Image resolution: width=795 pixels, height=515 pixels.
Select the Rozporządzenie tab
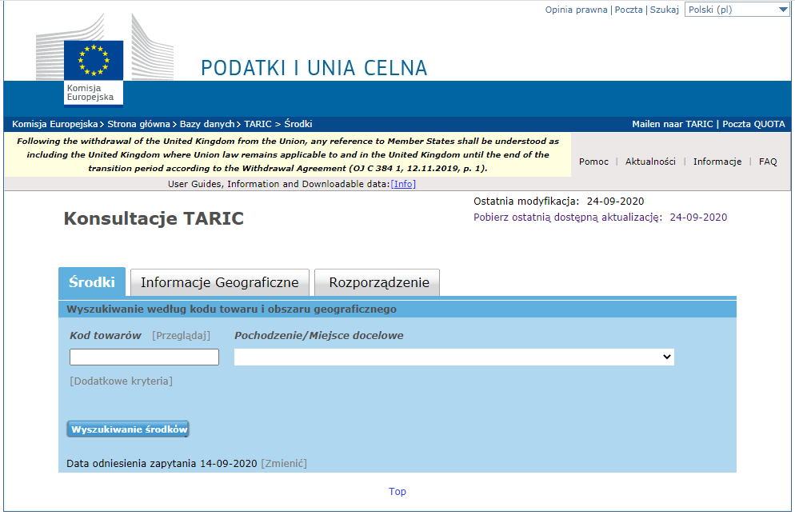378,282
